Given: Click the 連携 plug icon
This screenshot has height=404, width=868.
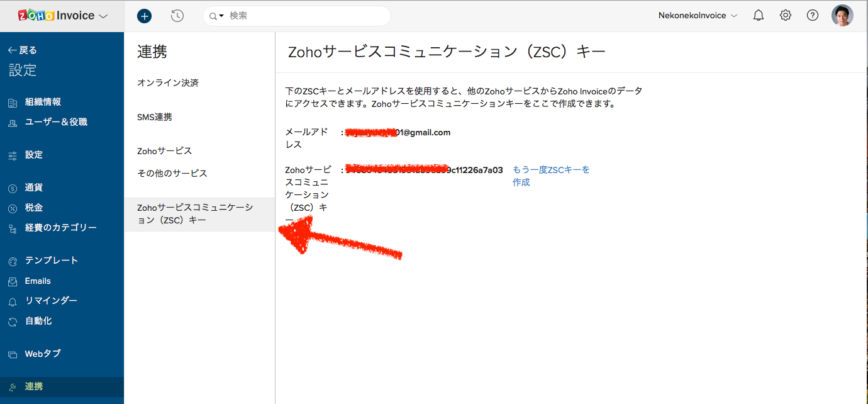Looking at the screenshot, I should click(x=13, y=387).
